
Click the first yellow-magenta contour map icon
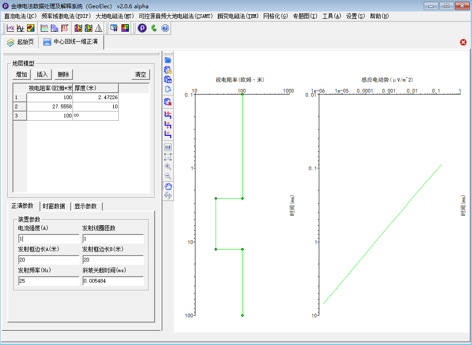(78, 28)
